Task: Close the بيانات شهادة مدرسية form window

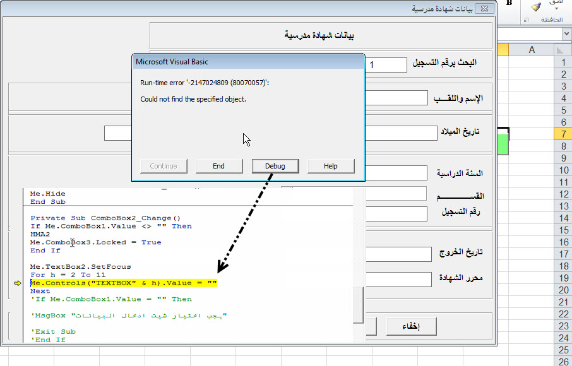Action: click(x=484, y=9)
